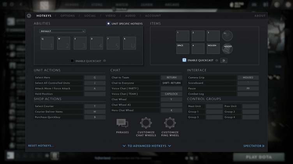The height and width of the screenshot is (164, 293).
Task: Expand To Advanced Hotkeys section
Action: tap(146, 146)
